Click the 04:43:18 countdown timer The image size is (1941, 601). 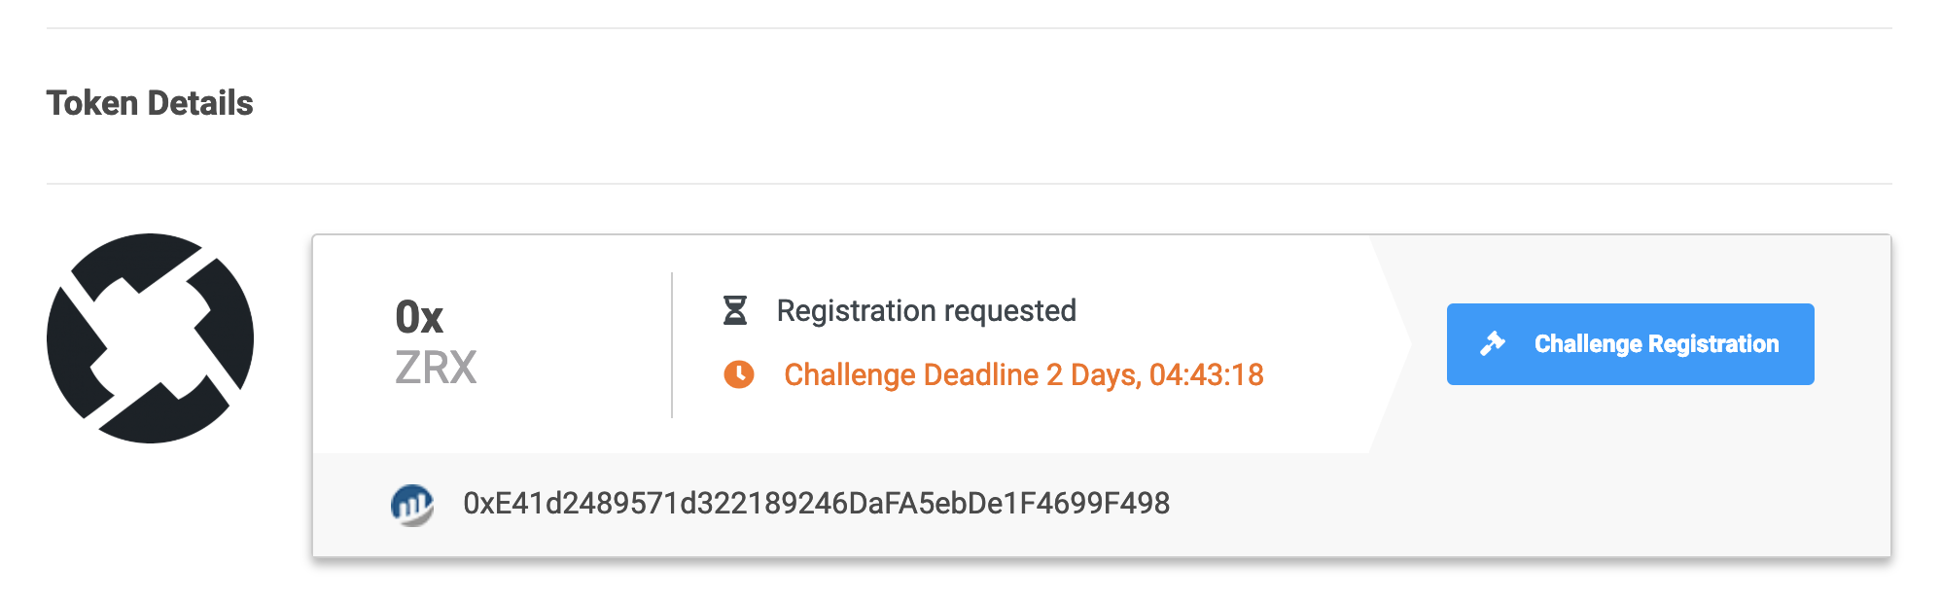tap(1206, 375)
